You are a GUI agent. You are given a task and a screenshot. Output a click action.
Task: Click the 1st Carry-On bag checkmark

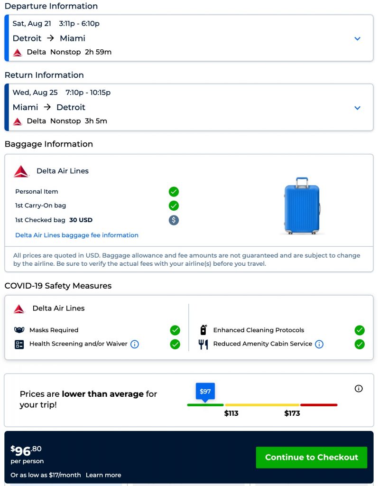[174, 206]
